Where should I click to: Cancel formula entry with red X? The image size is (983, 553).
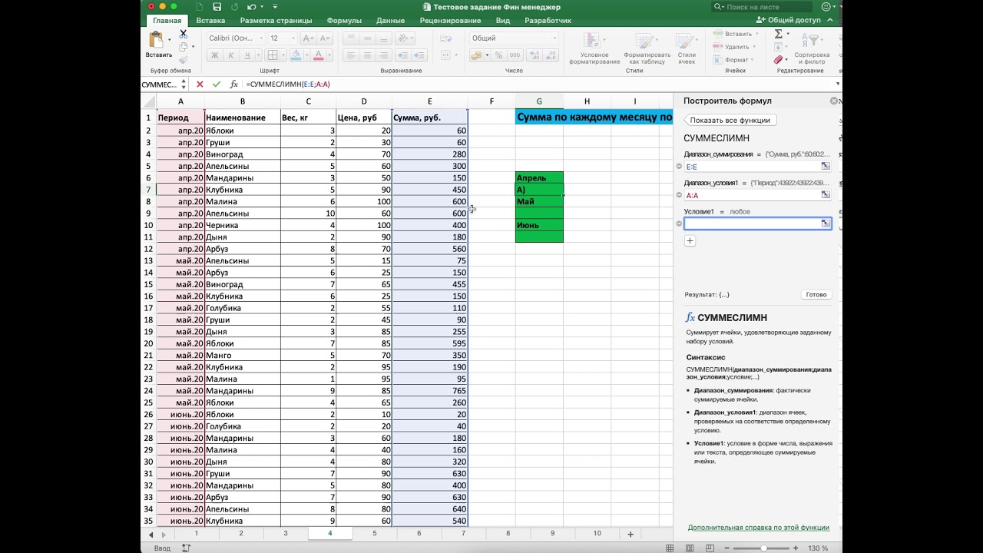tap(200, 84)
